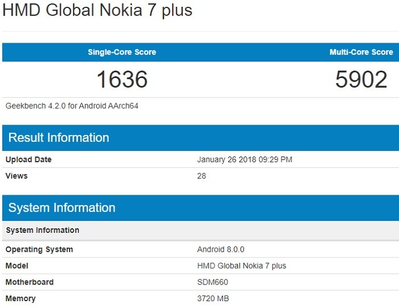Select the Model label
The image size is (399, 308).
[x=17, y=265]
